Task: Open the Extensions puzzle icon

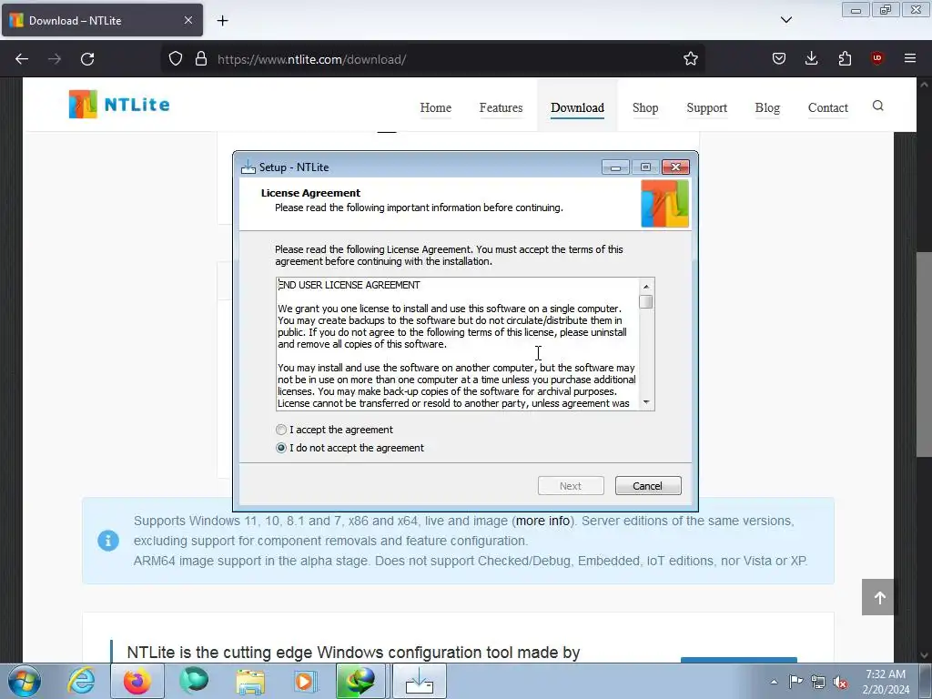Action: (x=845, y=59)
